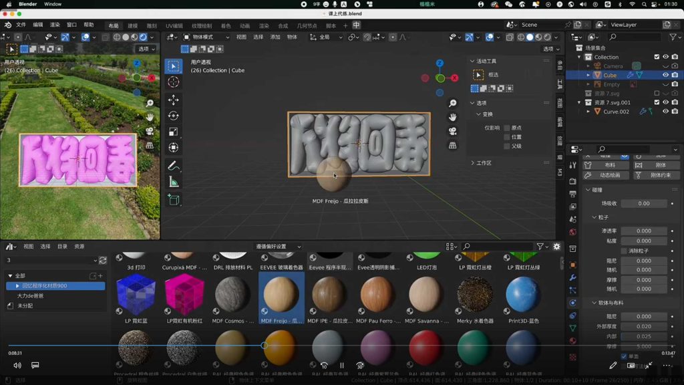The width and height of the screenshot is (684, 385).
Task: Activate the Rotate tool
Action: click(173, 116)
